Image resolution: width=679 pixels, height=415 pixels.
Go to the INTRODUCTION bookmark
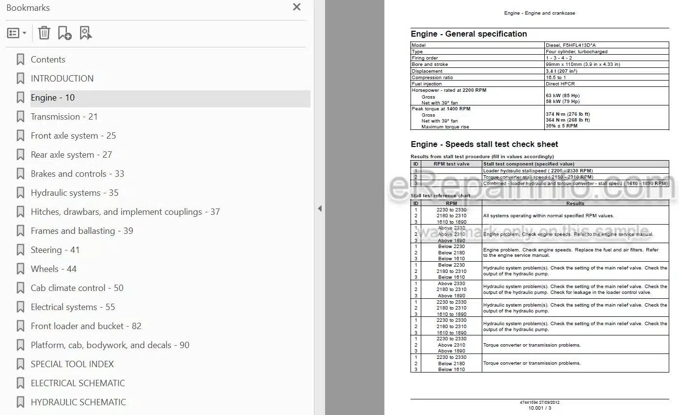pyautogui.click(x=62, y=79)
